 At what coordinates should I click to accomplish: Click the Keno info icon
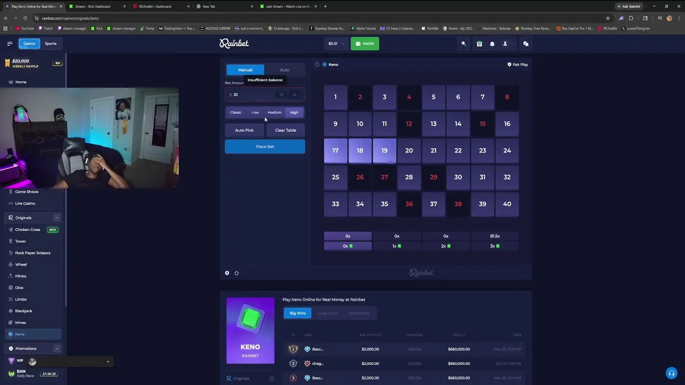[317, 64]
